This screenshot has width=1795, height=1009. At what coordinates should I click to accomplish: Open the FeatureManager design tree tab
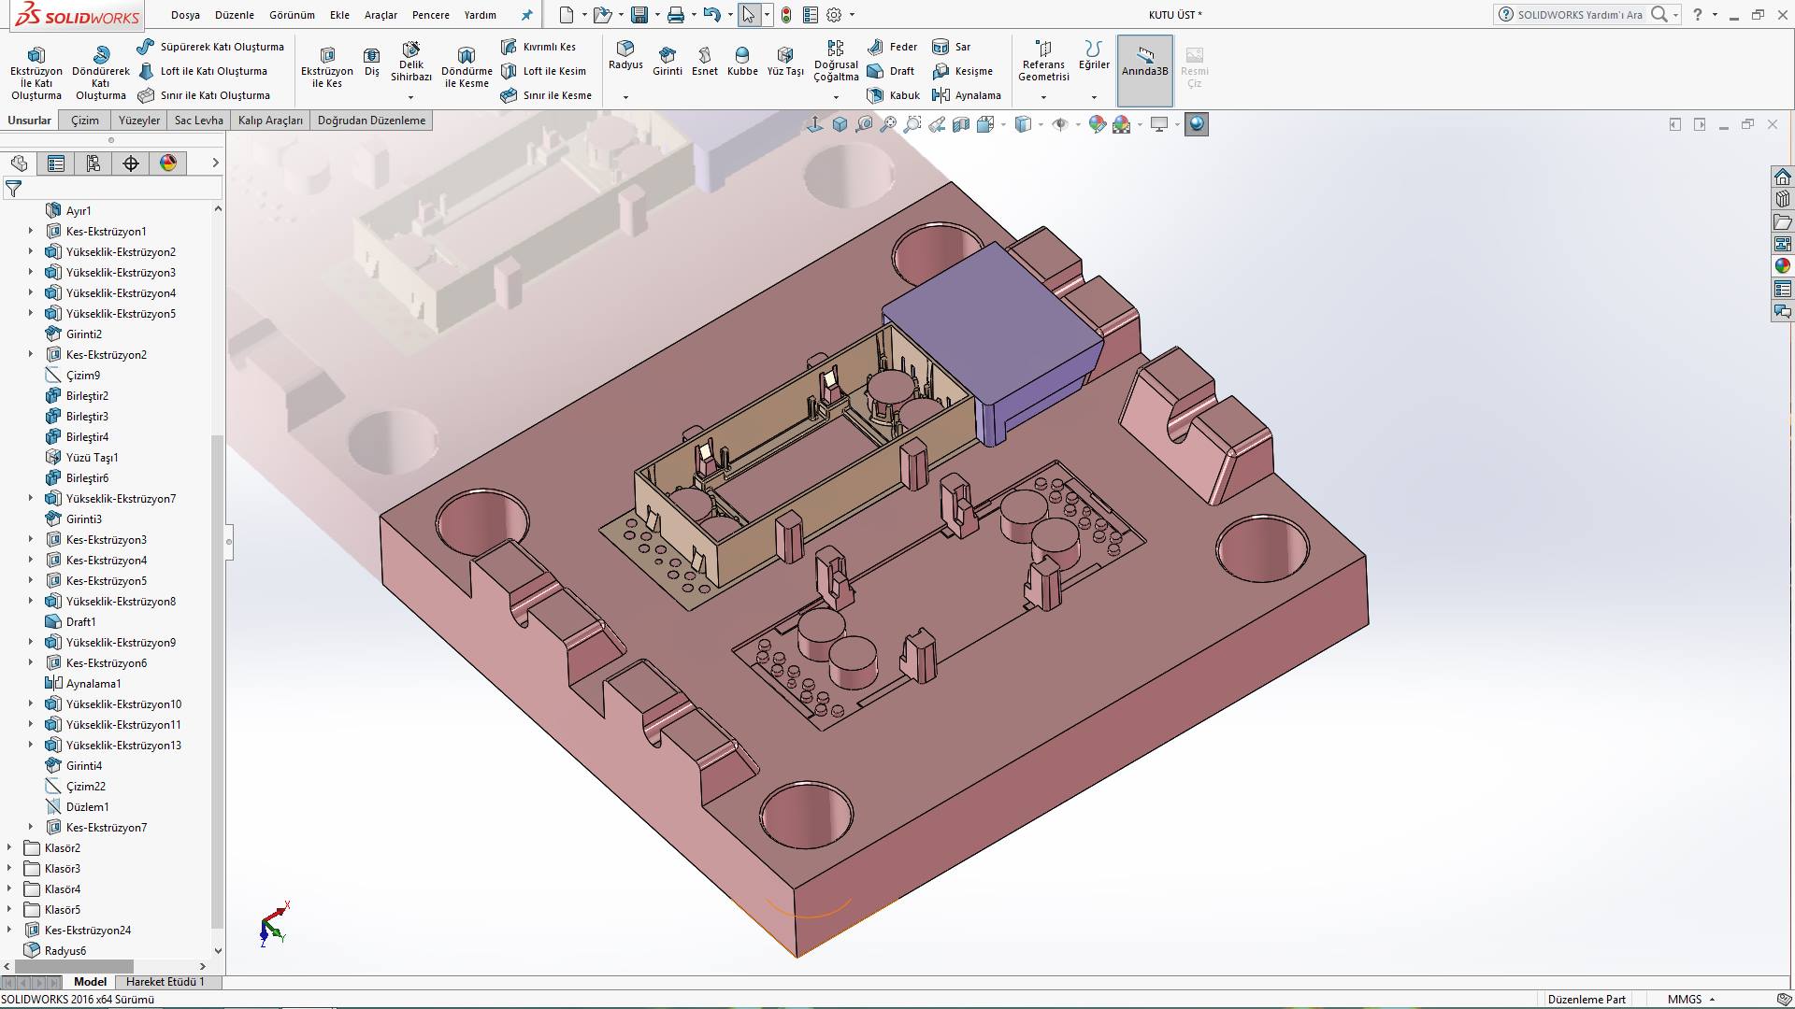19,163
